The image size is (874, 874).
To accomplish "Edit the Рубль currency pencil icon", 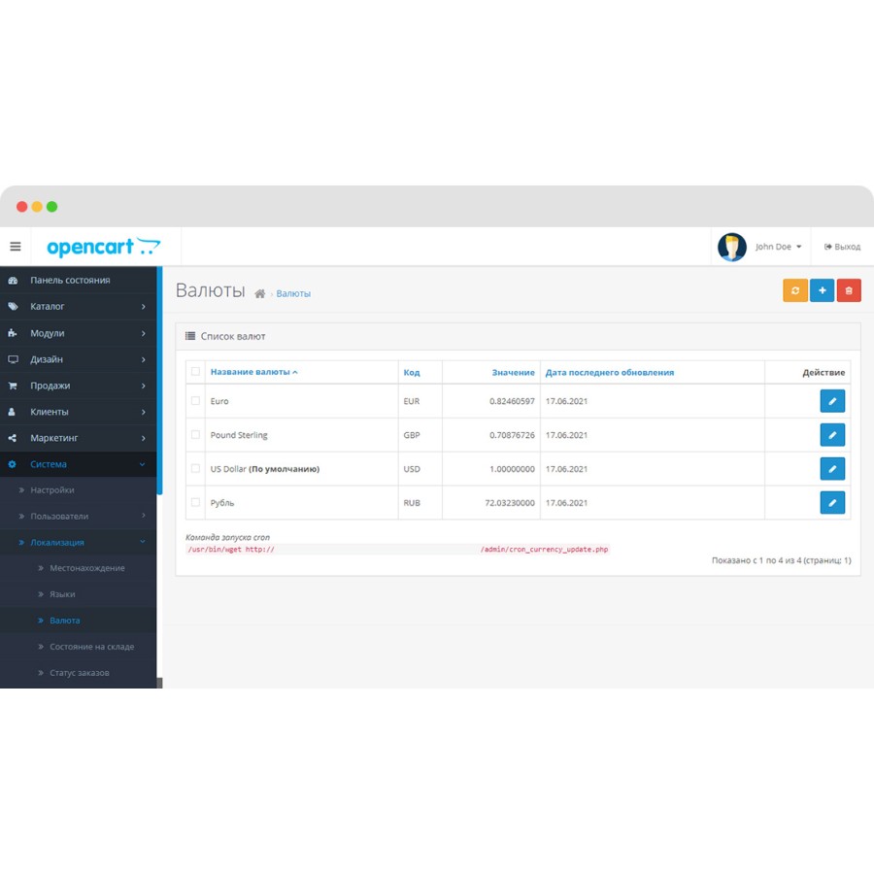I will tap(832, 502).
